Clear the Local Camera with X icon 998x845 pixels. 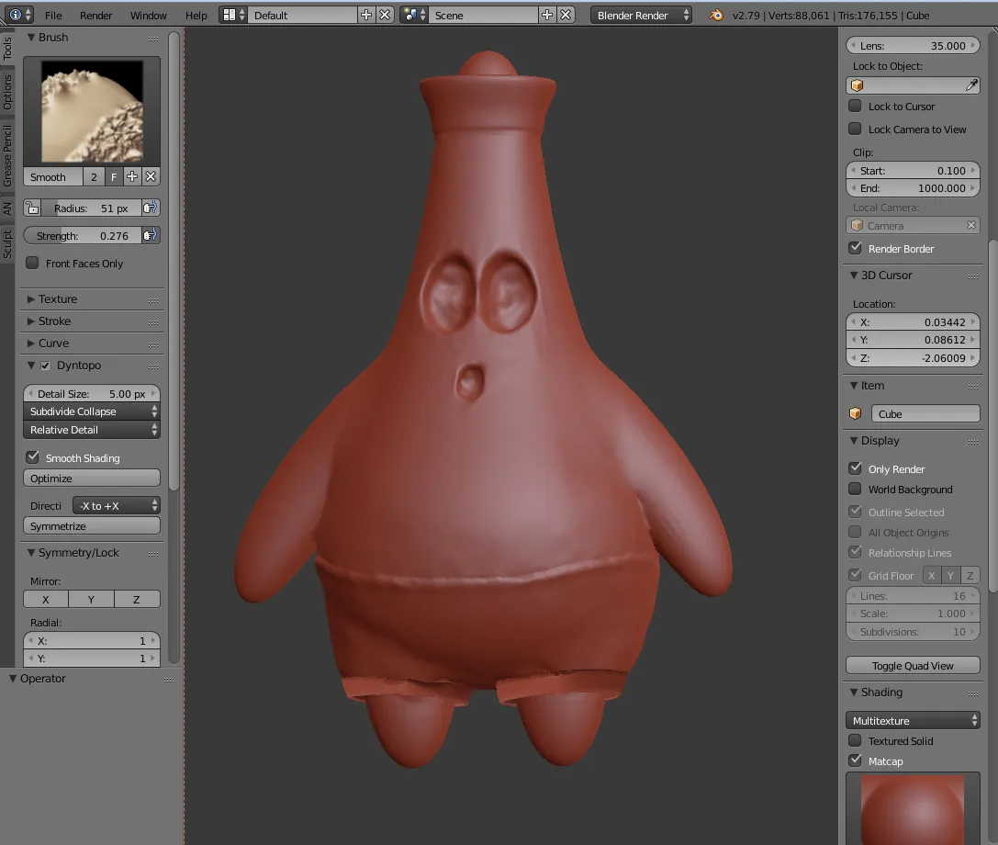click(971, 225)
